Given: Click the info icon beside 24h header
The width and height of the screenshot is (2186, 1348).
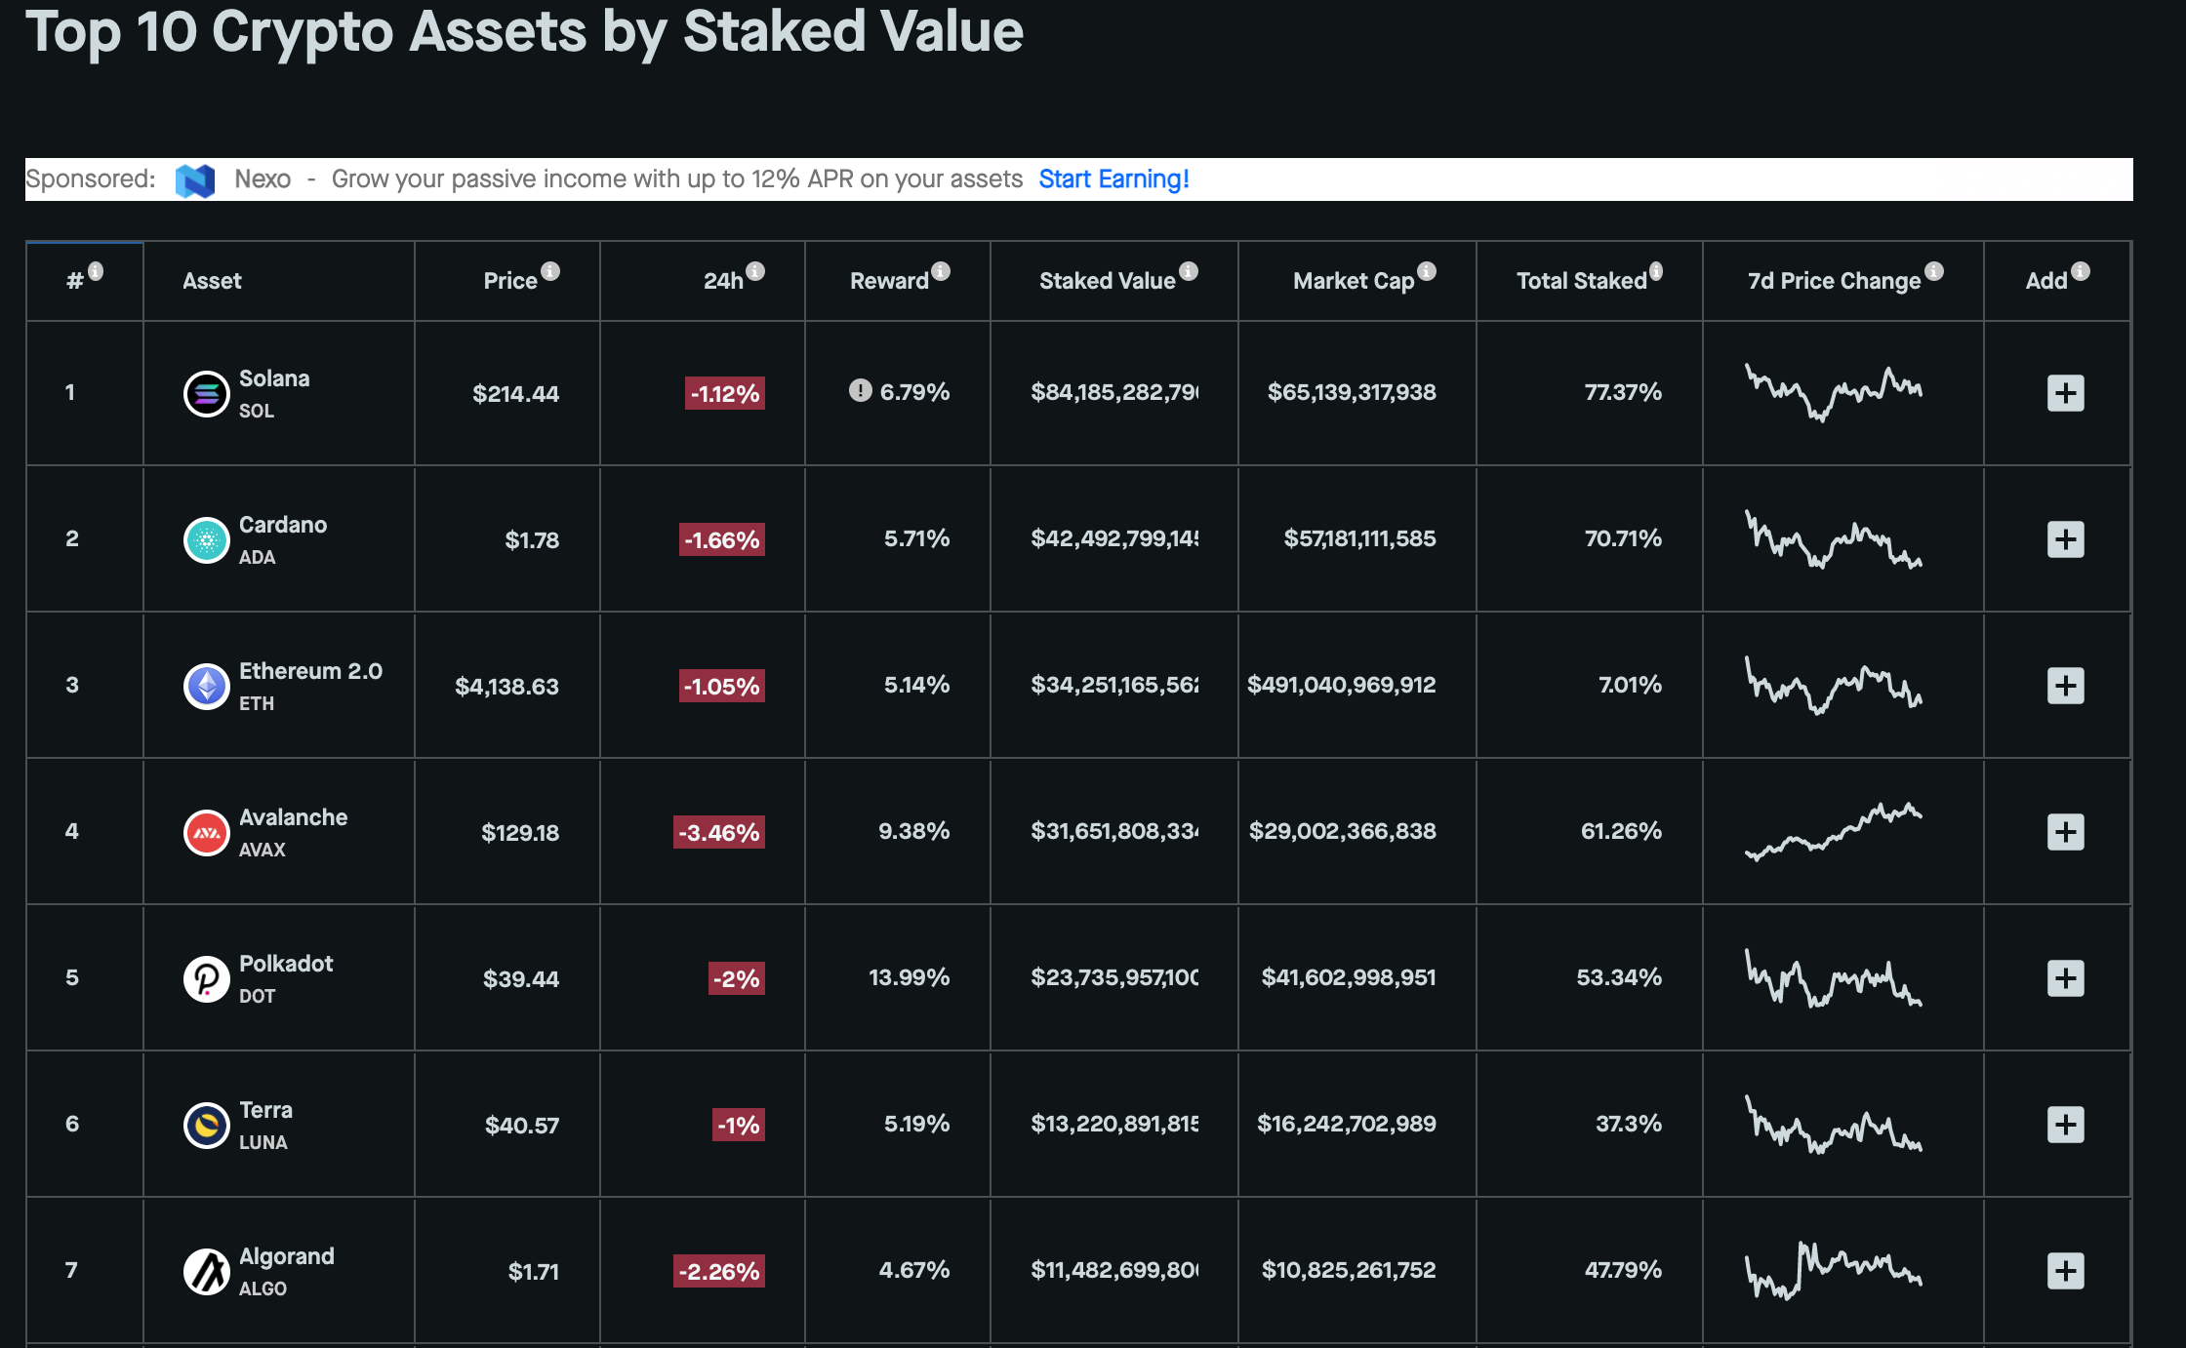Looking at the screenshot, I should (755, 271).
